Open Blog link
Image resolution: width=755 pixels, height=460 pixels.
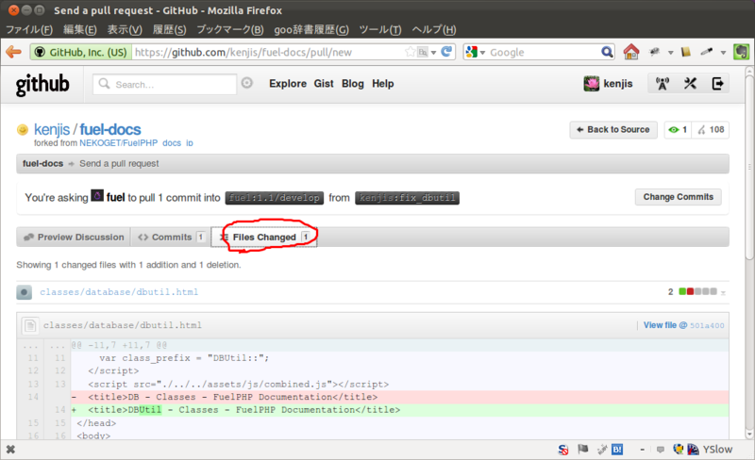(352, 84)
